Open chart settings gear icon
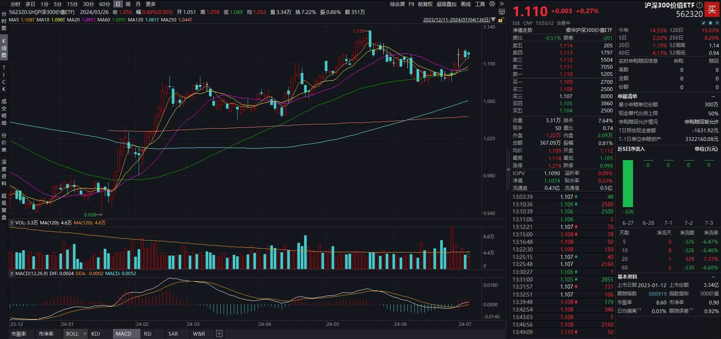Viewport: 721px width, 339px height. (492, 4)
